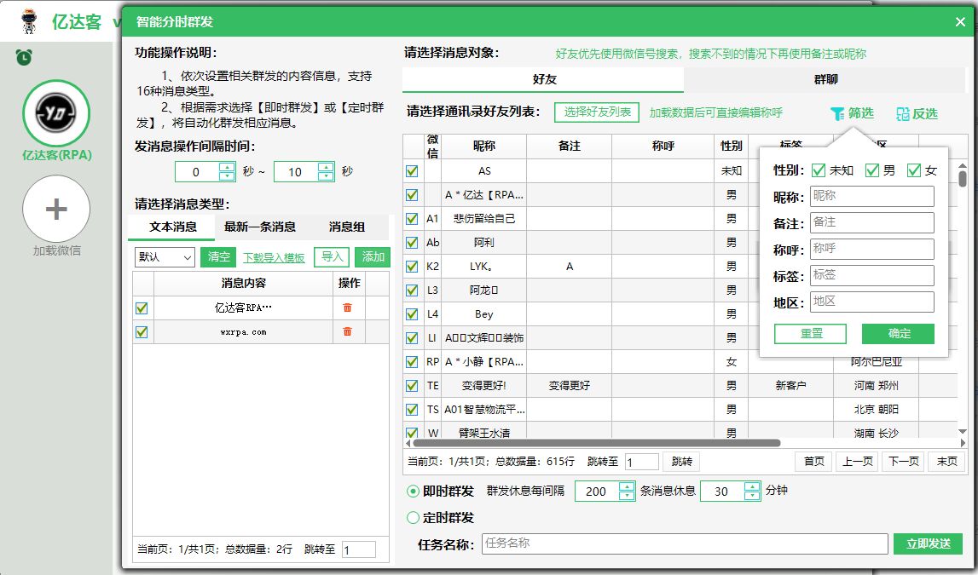978x575 pixels.
Task: Decrease the 200 messages rest count
Action: (627, 496)
